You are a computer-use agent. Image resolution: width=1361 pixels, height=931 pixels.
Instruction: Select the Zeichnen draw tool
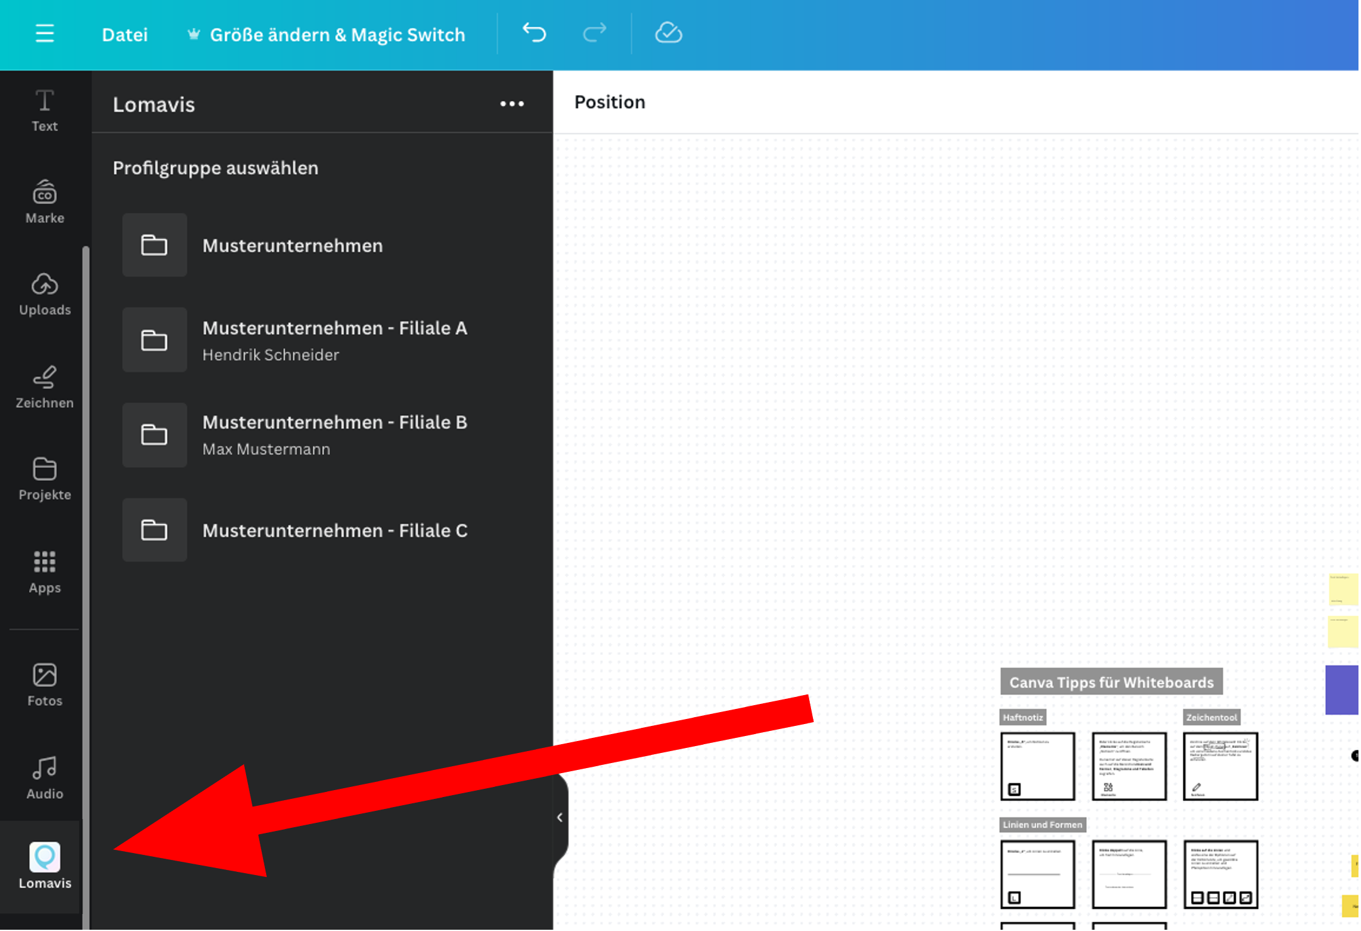coord(45,387)
